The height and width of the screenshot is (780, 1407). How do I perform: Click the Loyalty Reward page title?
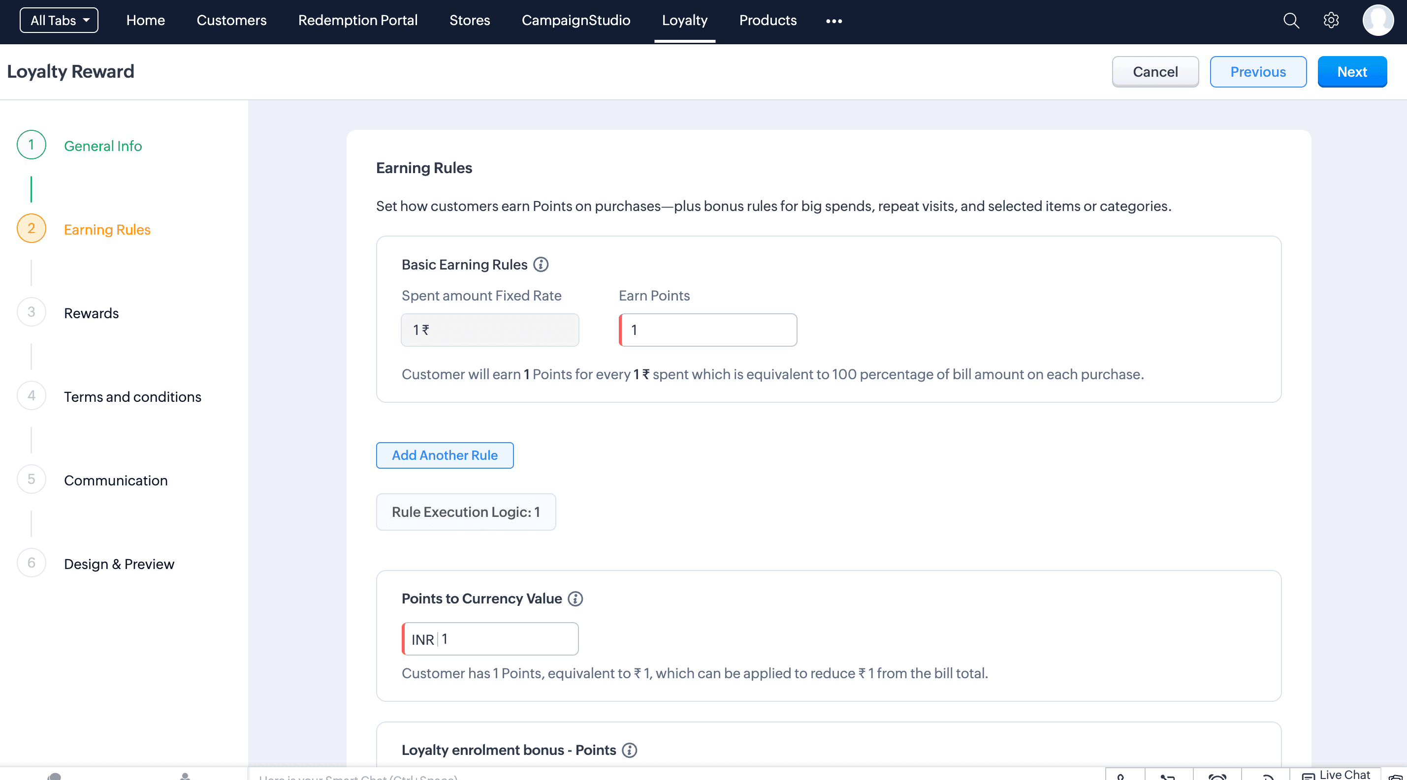(x=70, y=71)
